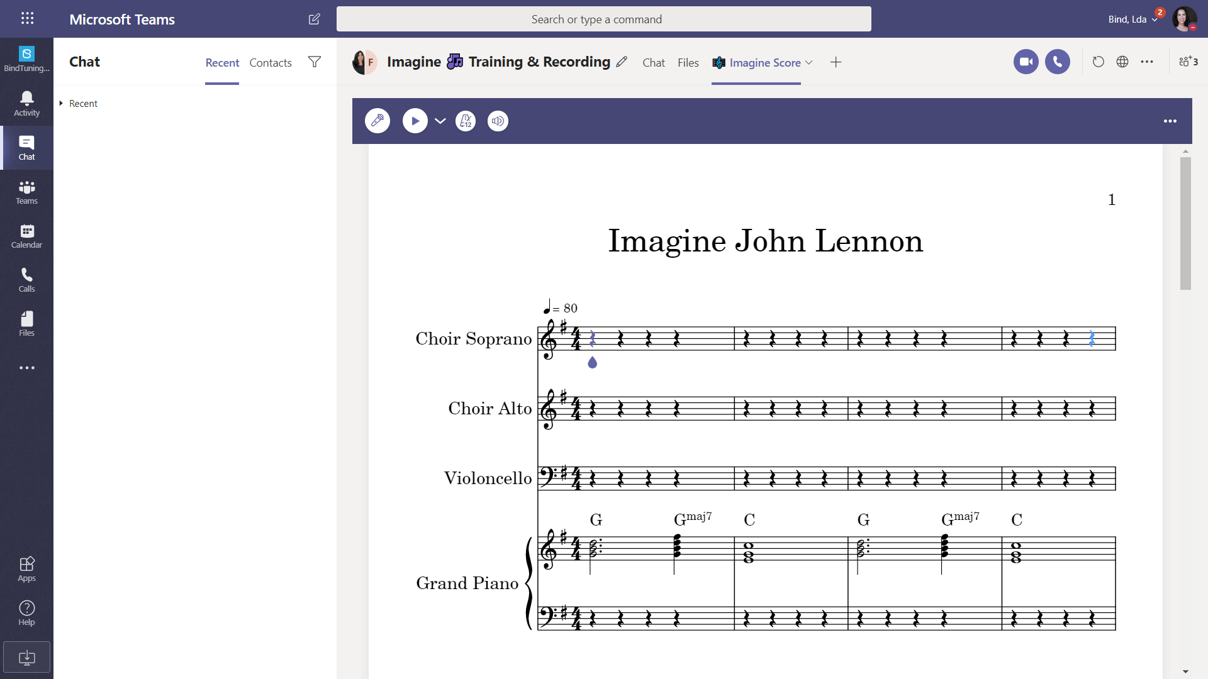Click the page number 1

pyautogui.click(x=1112, y=200)
